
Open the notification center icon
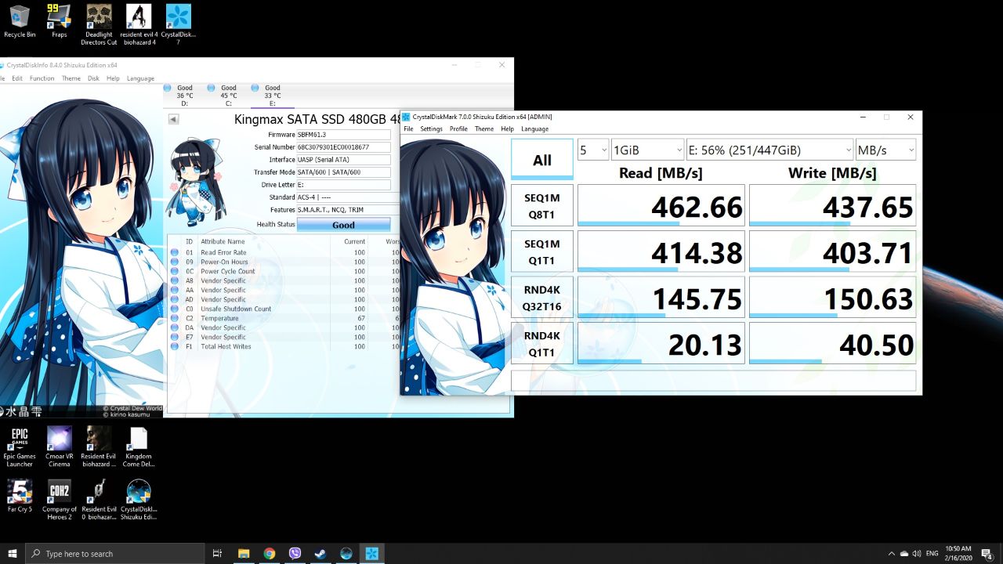coord(987,553)
